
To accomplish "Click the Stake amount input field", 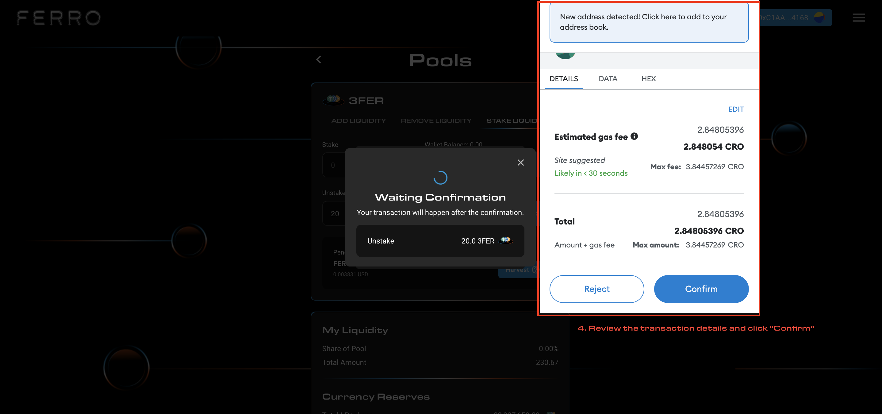I will click(x=334, y=165).
